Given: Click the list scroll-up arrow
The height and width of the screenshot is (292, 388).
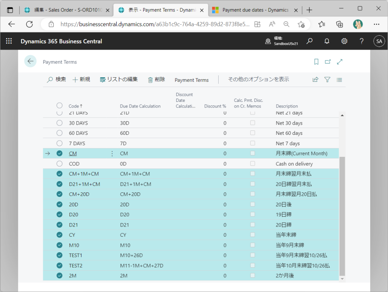Looking at the screenshot, I should [342, 115].
